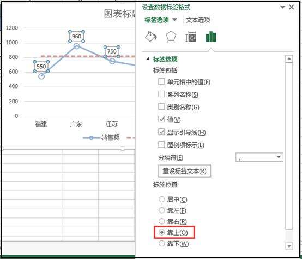This screenshot has width=302, height=259.
Task: Click pane scrollbar down arrow
Action: coord(289,246)
